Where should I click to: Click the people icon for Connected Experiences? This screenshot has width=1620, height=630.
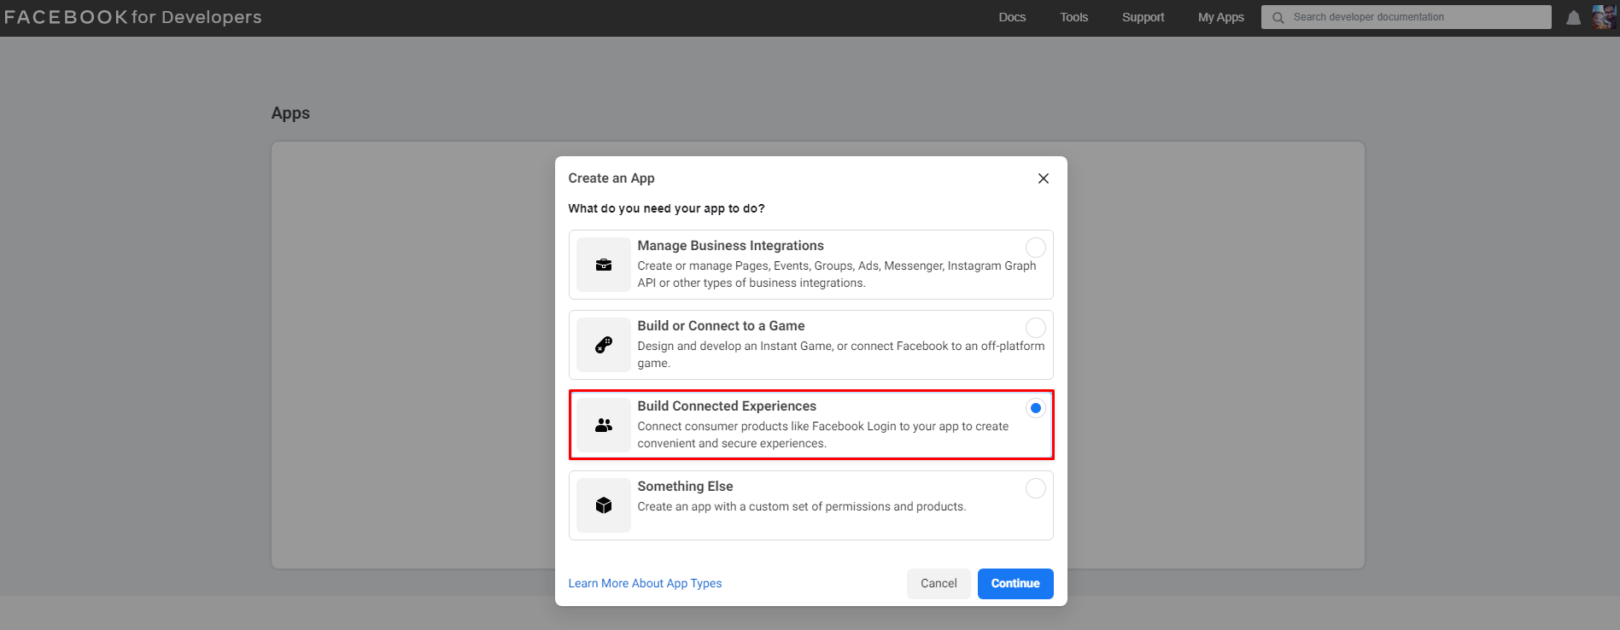pyautogui.click(x=604, y=425)
